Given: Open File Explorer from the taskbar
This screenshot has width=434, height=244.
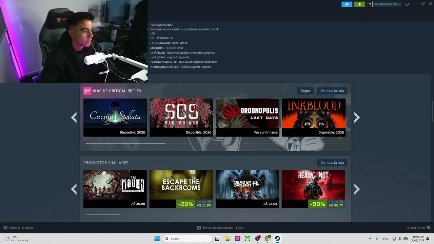Looking at the screenshot, I should tap(228, 239).
